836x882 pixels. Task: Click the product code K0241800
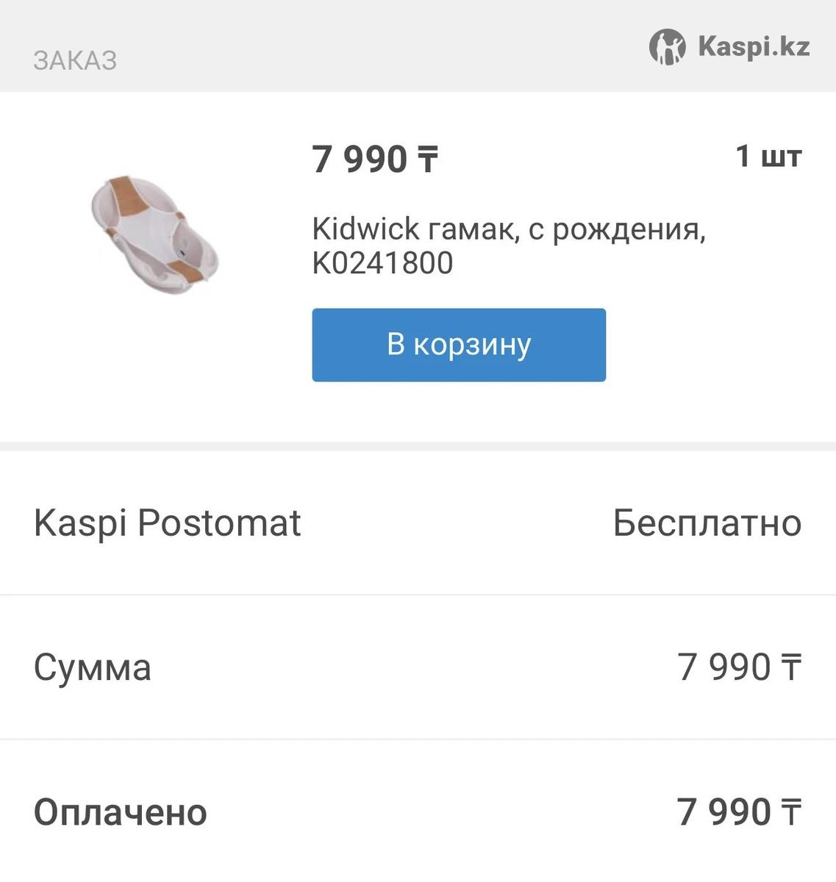click(x=382, y=263)
